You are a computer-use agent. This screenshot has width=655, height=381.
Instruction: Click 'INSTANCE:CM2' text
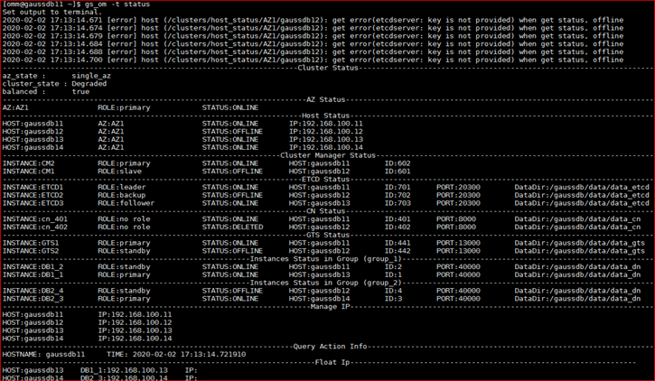tap(28, 163)
